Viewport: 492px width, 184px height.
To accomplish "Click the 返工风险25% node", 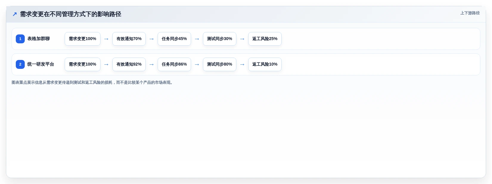I will 265,39.
